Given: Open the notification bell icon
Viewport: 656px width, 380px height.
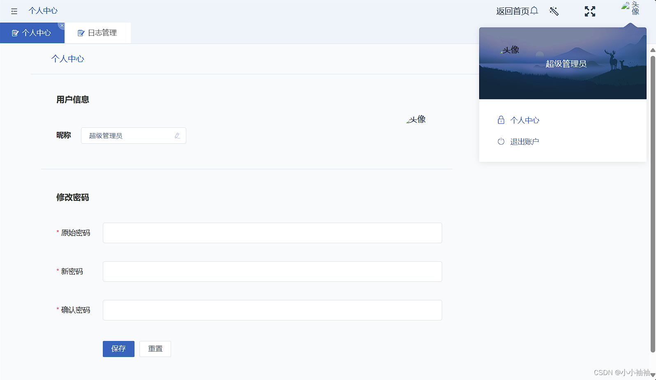Looking at the screenshot, I should (534, 11).
